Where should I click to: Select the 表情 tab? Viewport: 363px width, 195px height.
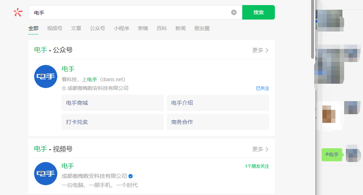(x=143, y=28)
